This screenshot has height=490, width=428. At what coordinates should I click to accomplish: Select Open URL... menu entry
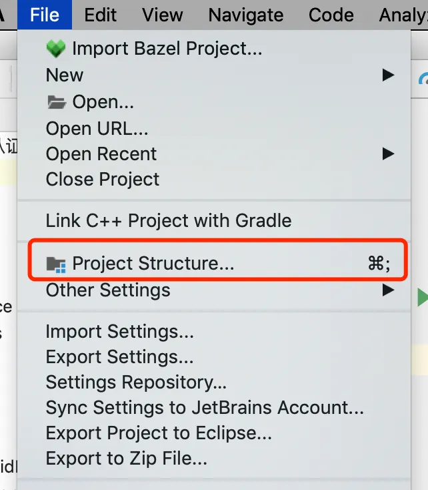tap(97, 128)
